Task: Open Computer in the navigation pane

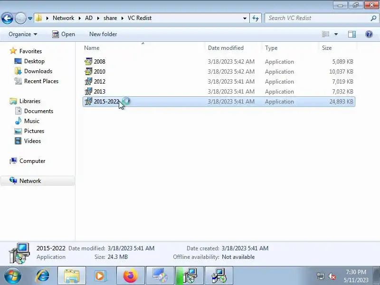Action: tap(28, 161)
